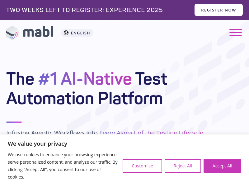The width and height of the screenshot is (249, 186).
Task: Click the Automation Platform headline line
Action: coord(84,98)
